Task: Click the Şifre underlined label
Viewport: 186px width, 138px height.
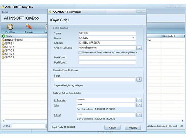Action: point(57,105)
